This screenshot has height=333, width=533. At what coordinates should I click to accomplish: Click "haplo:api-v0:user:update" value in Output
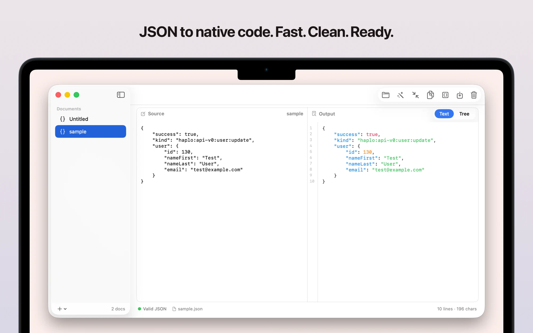pos(395,140)
